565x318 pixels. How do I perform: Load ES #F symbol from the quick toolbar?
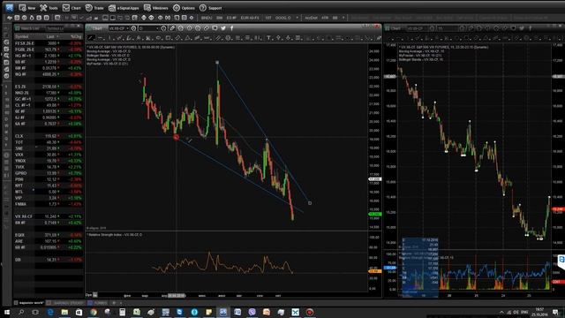pos(231,18)
